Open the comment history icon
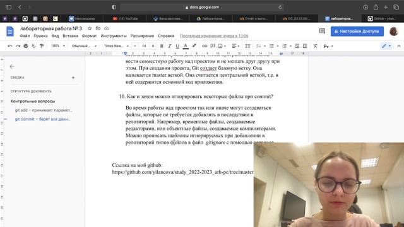The width and height of the screenshot is (404, 227). pos(322,31)
